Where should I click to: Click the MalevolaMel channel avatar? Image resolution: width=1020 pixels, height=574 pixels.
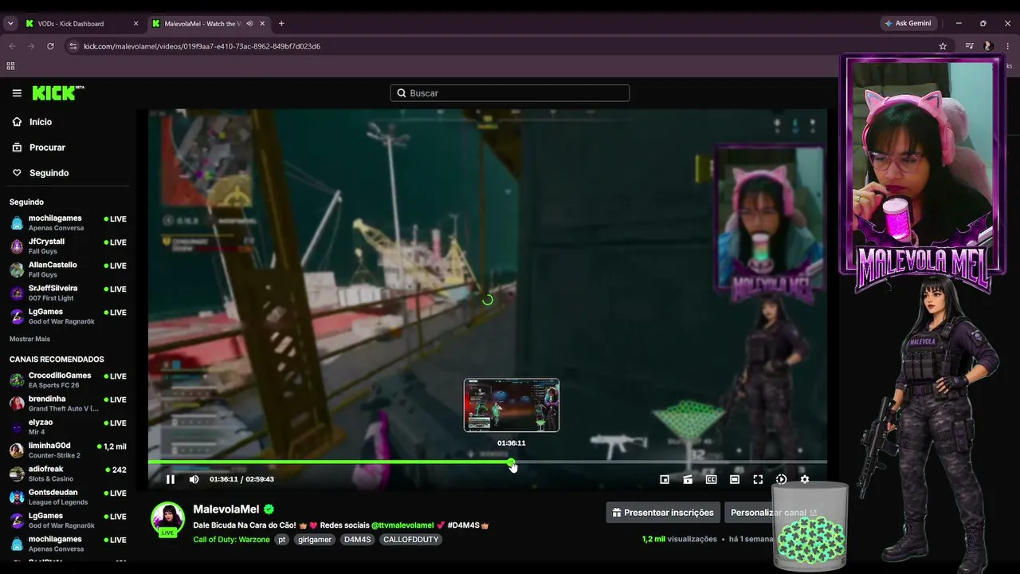(x=168, y=519)
